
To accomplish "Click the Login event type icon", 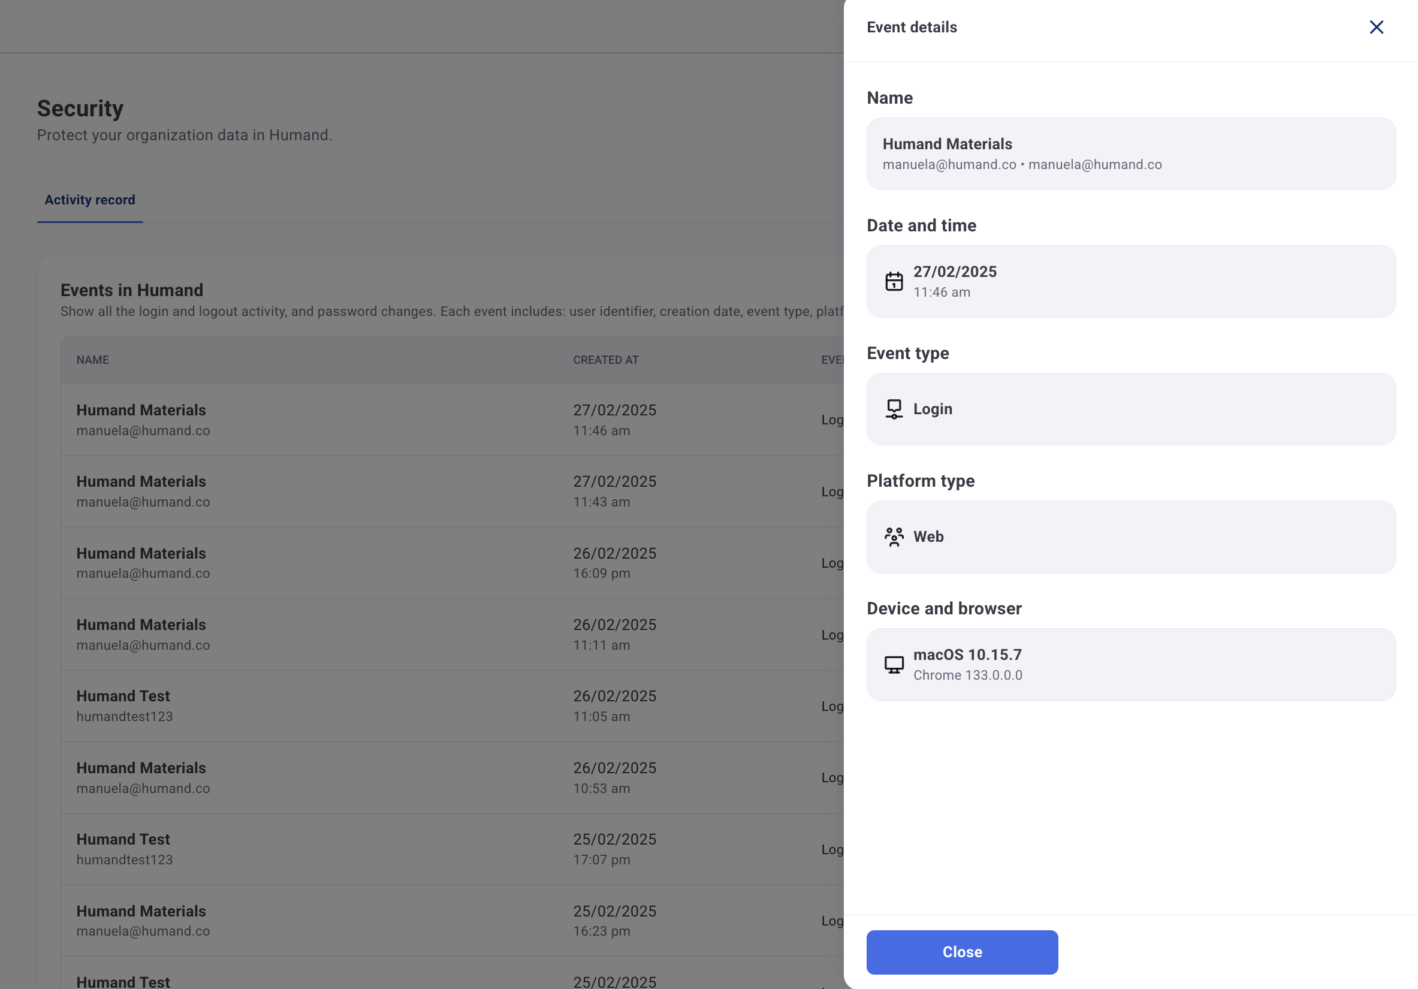I will [894, 409].
